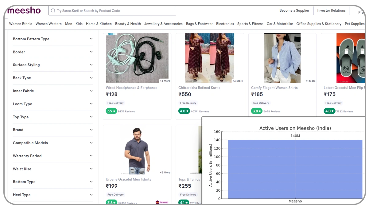Click the product search bar
369x210 pixels.
click(112, 10)
